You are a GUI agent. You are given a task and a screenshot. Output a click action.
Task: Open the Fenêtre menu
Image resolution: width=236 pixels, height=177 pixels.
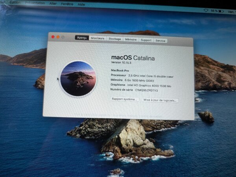[67, 4]
